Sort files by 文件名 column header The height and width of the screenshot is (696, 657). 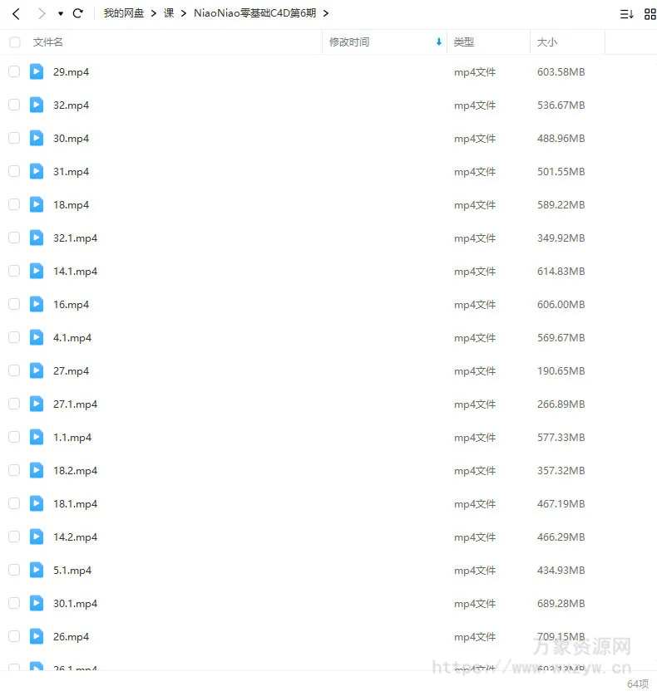[48, 42]
